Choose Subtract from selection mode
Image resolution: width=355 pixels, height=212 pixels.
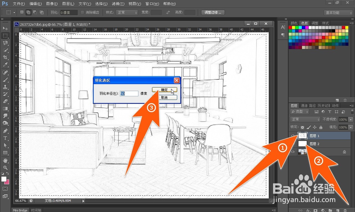coord(35,12)
